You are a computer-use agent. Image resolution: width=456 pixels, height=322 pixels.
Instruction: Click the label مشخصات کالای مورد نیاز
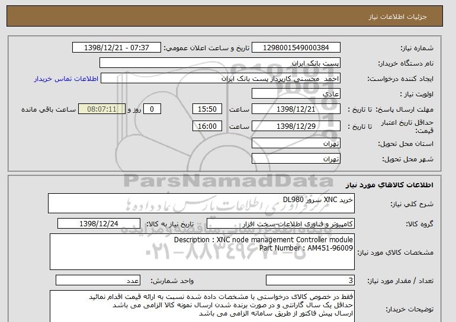[395, 252]
